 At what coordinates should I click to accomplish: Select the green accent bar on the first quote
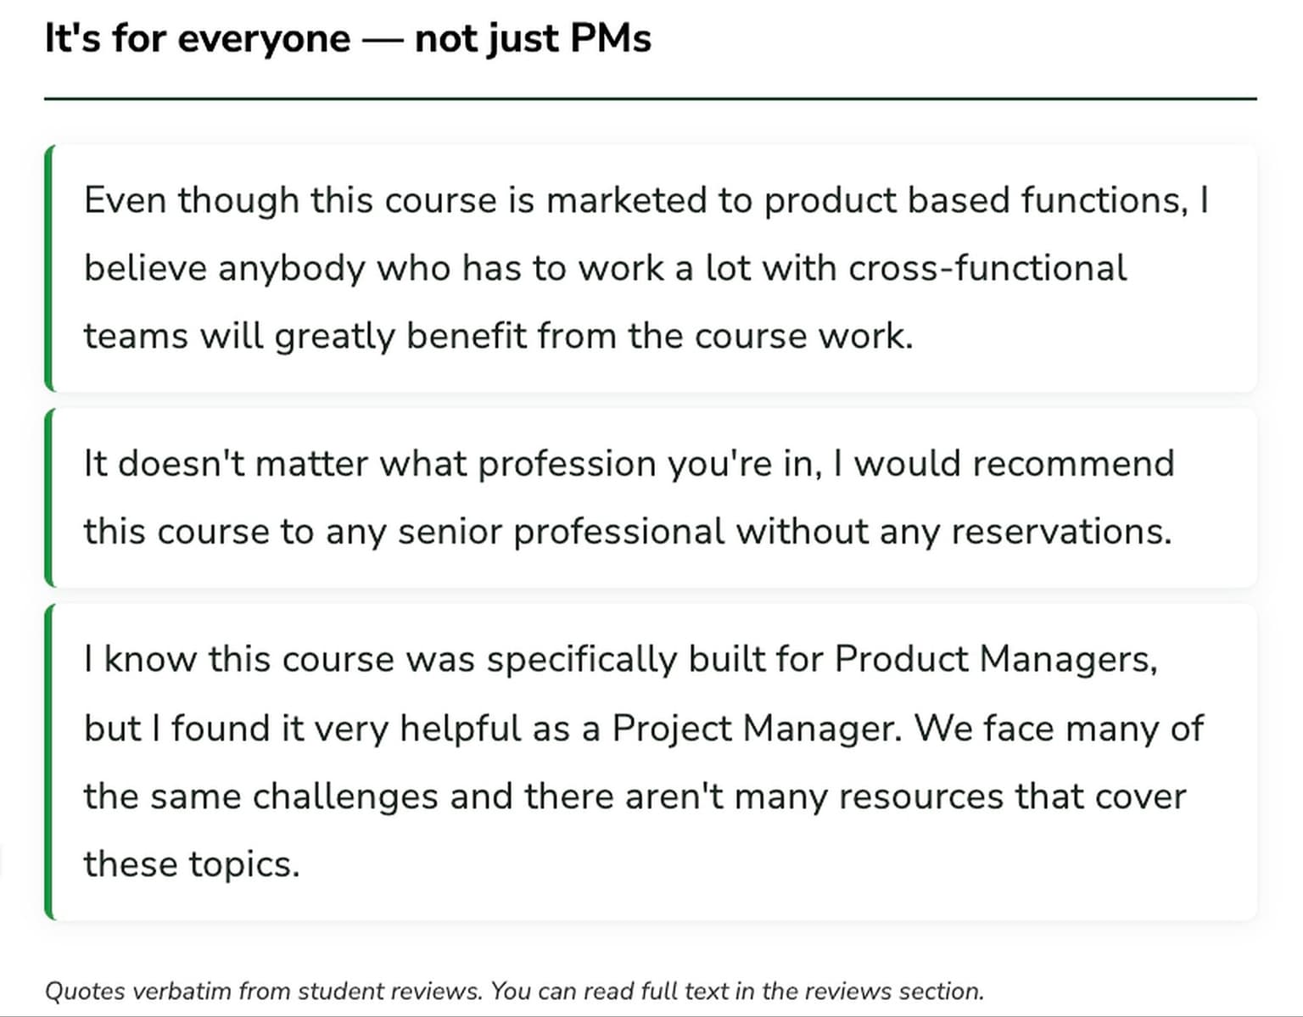48,268
